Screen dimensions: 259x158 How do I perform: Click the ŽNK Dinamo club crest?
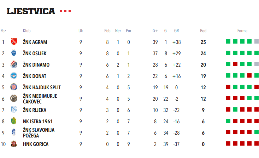(14, 65)
